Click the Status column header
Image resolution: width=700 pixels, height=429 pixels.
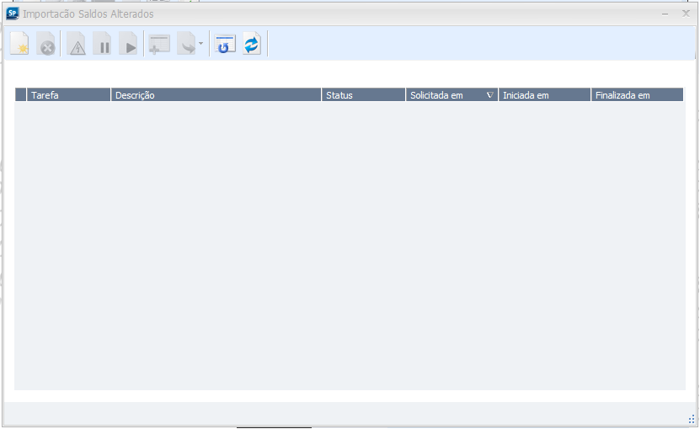tap(363, 94)
